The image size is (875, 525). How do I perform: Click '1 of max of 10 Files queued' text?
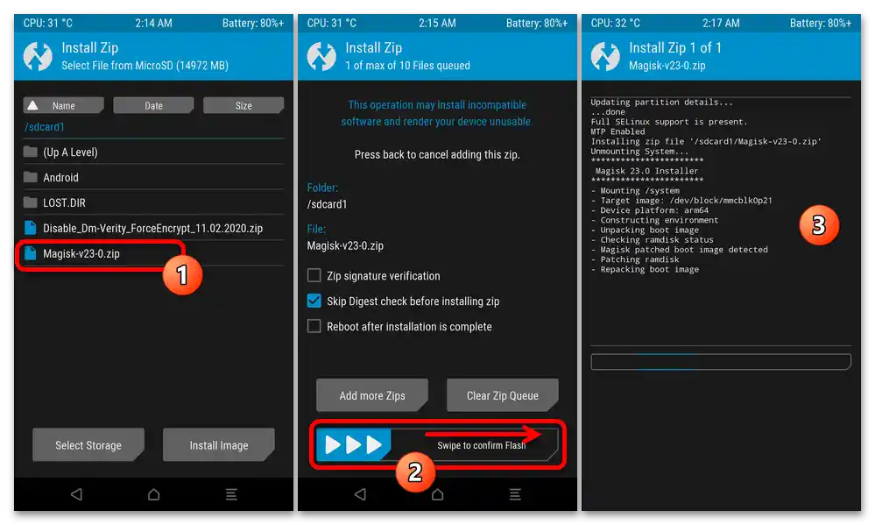click(x=407, y=66)
